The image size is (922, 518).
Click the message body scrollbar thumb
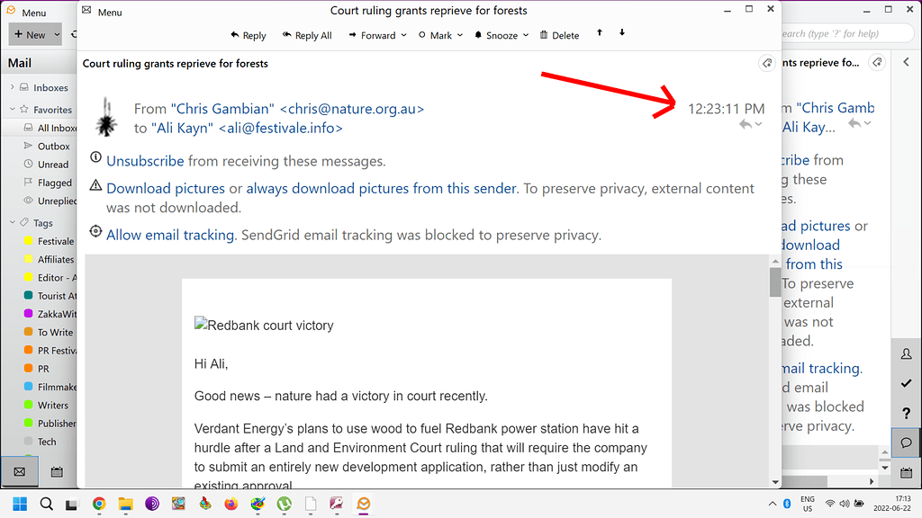[774, 283]
